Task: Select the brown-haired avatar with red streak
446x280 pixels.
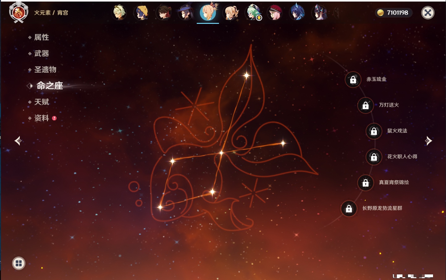Action: (163, 13)
